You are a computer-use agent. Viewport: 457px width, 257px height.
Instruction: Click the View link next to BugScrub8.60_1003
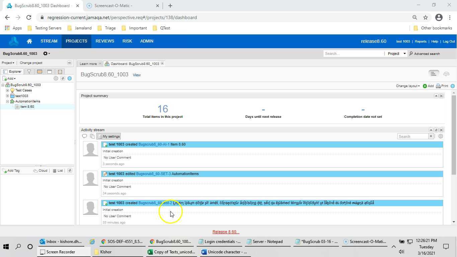pos(136,75)
